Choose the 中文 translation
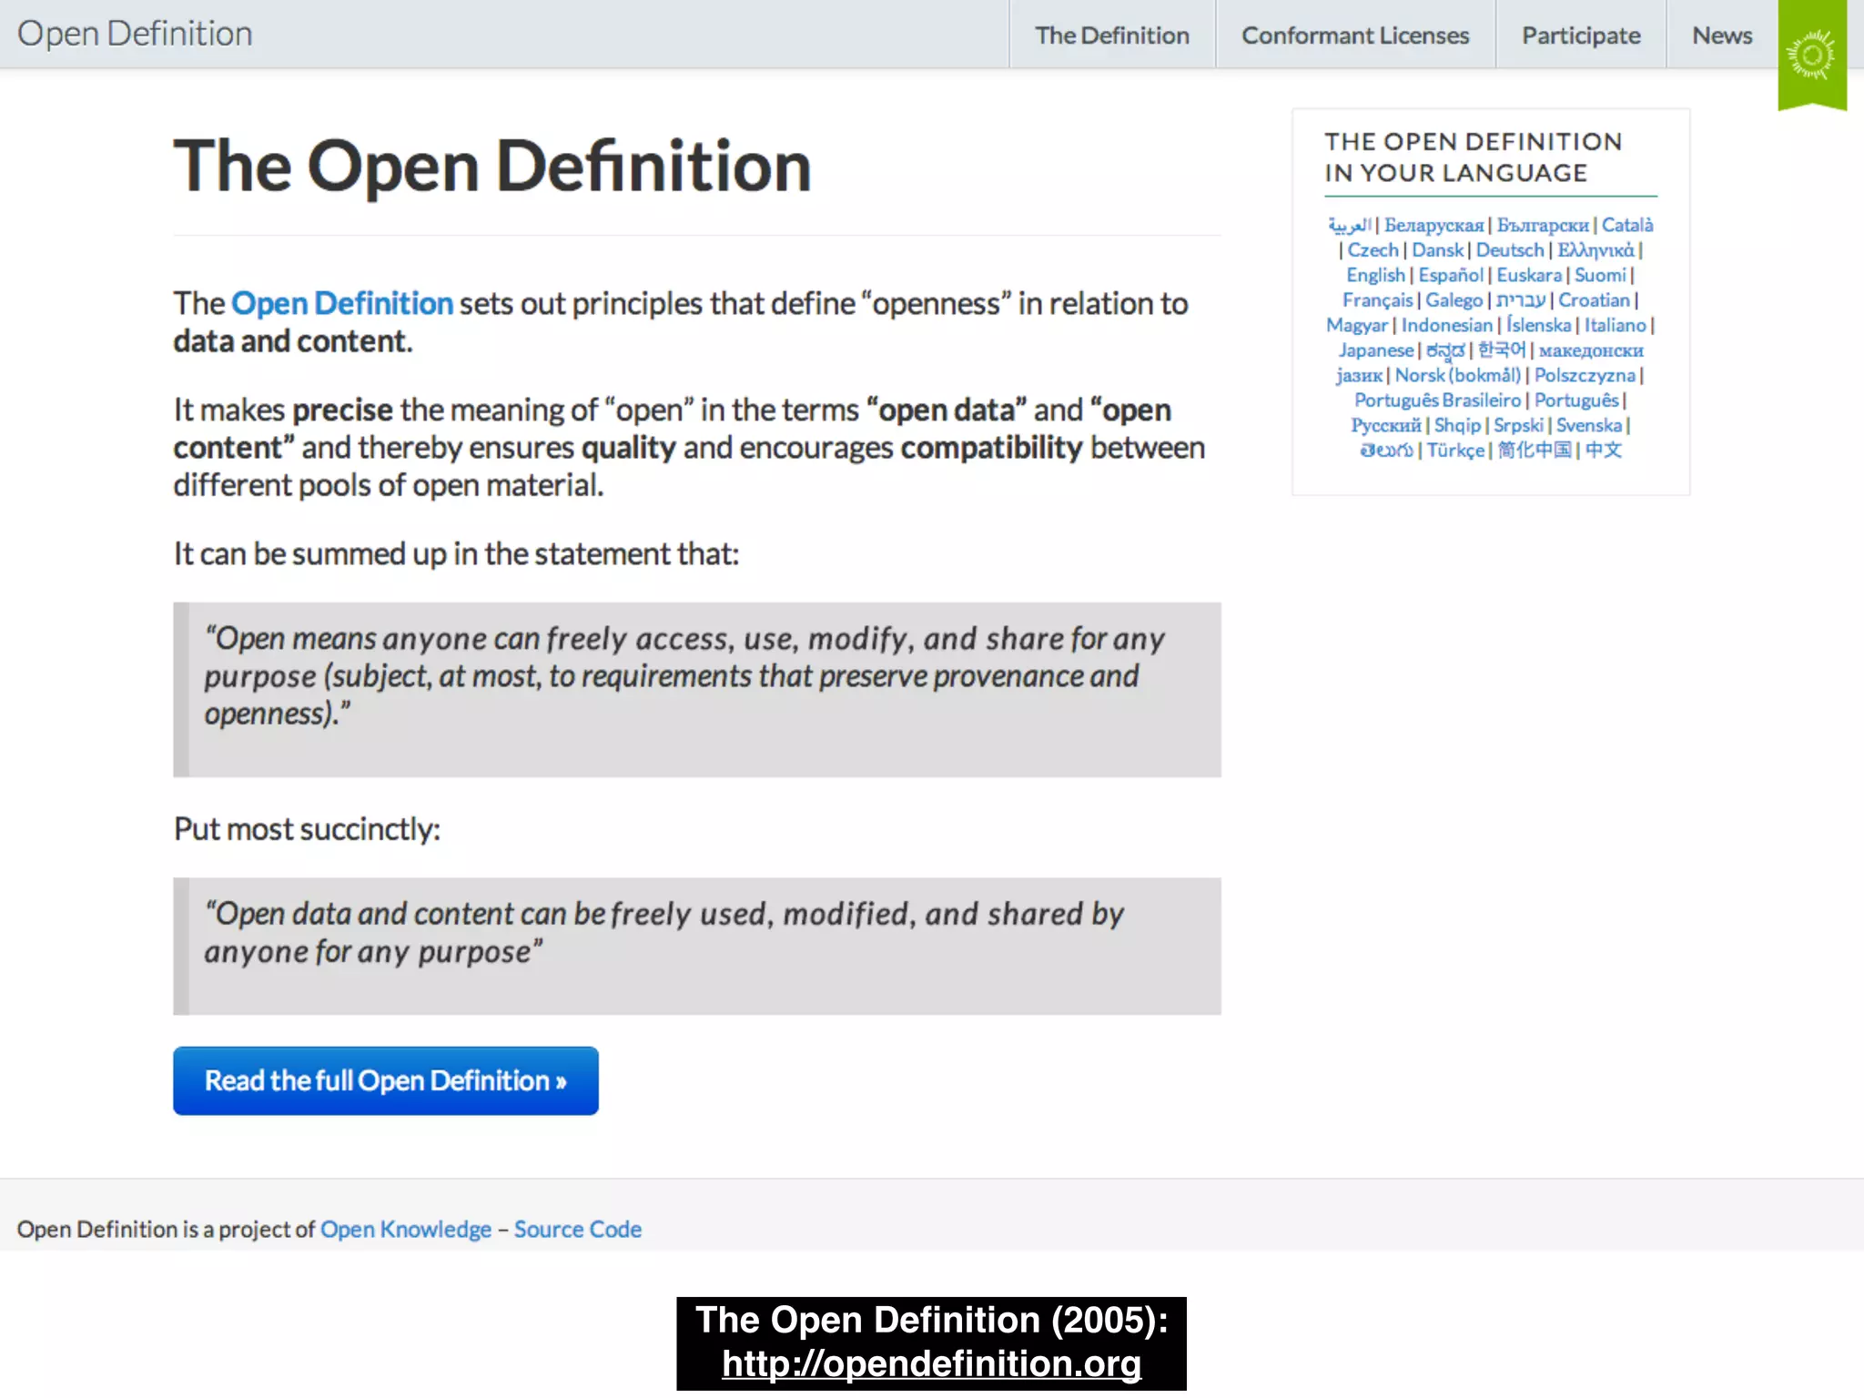Viewport: 1864px width, 1398px height. [1603, 450]
